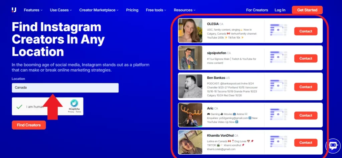Click the site logo in the header
The image size is (342, 158).
click(x=14, y=10)
